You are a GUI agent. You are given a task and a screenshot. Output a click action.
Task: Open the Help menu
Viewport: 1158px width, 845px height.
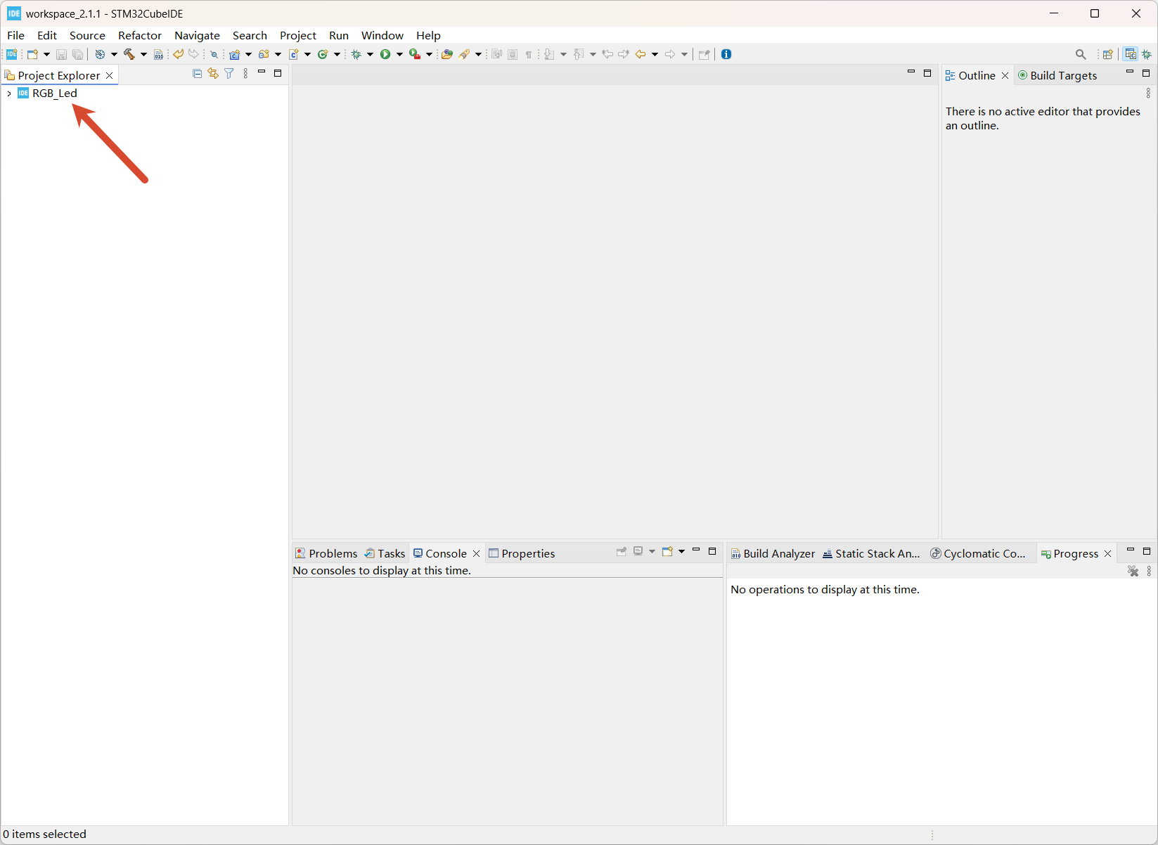pyautogui.click(x=428, y=35)
